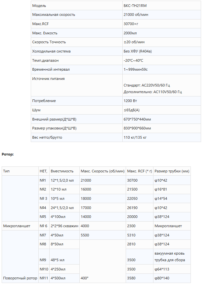Select the -20℃~40℃ temperature range value

tap(133, 60)
